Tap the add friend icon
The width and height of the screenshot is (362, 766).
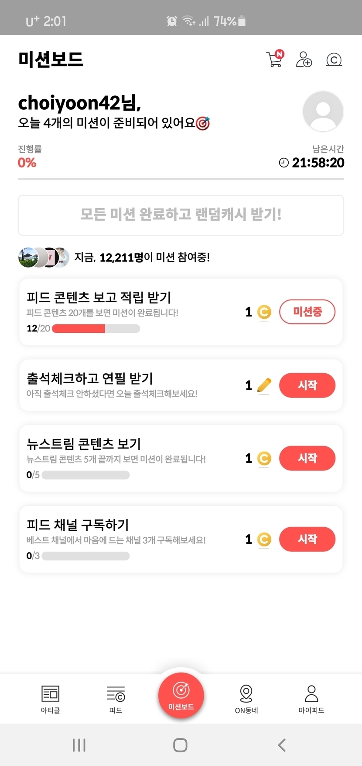coord(304,59)
